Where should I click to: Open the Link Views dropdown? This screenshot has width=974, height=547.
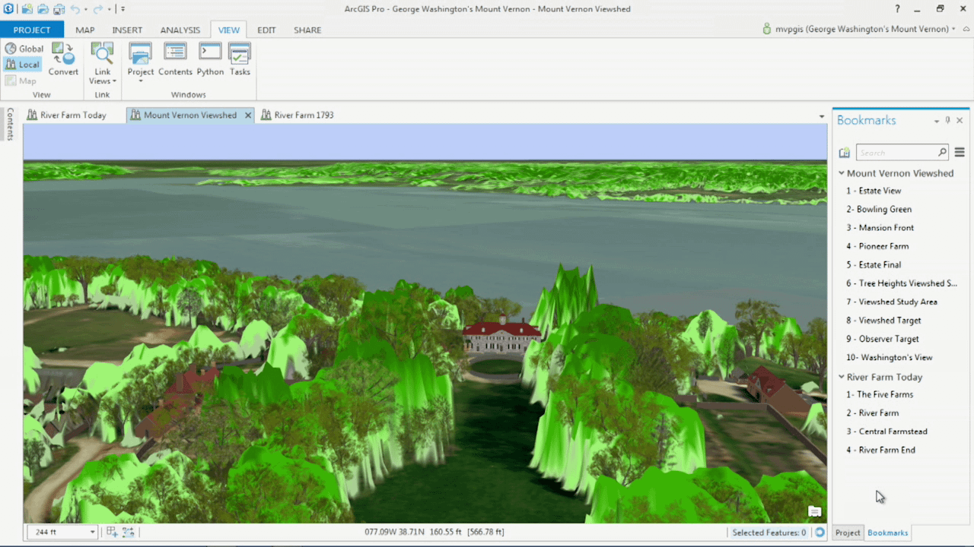(x=102, y=64)
